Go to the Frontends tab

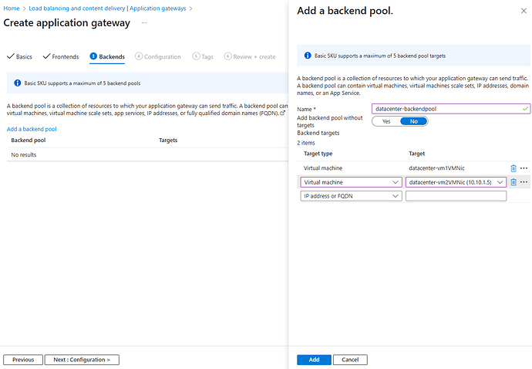[x=61, y=56]
